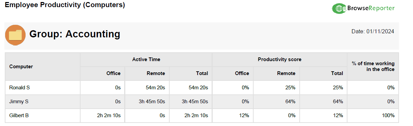This screenshot has height=126, width=413.
Task: Click the BrowseReporter globe logo icon
Action: [x=339, y=8]
